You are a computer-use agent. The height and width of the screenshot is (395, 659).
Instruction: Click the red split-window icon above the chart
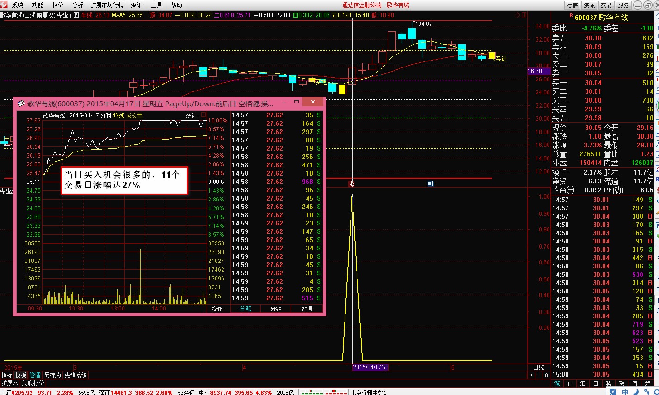524,15
